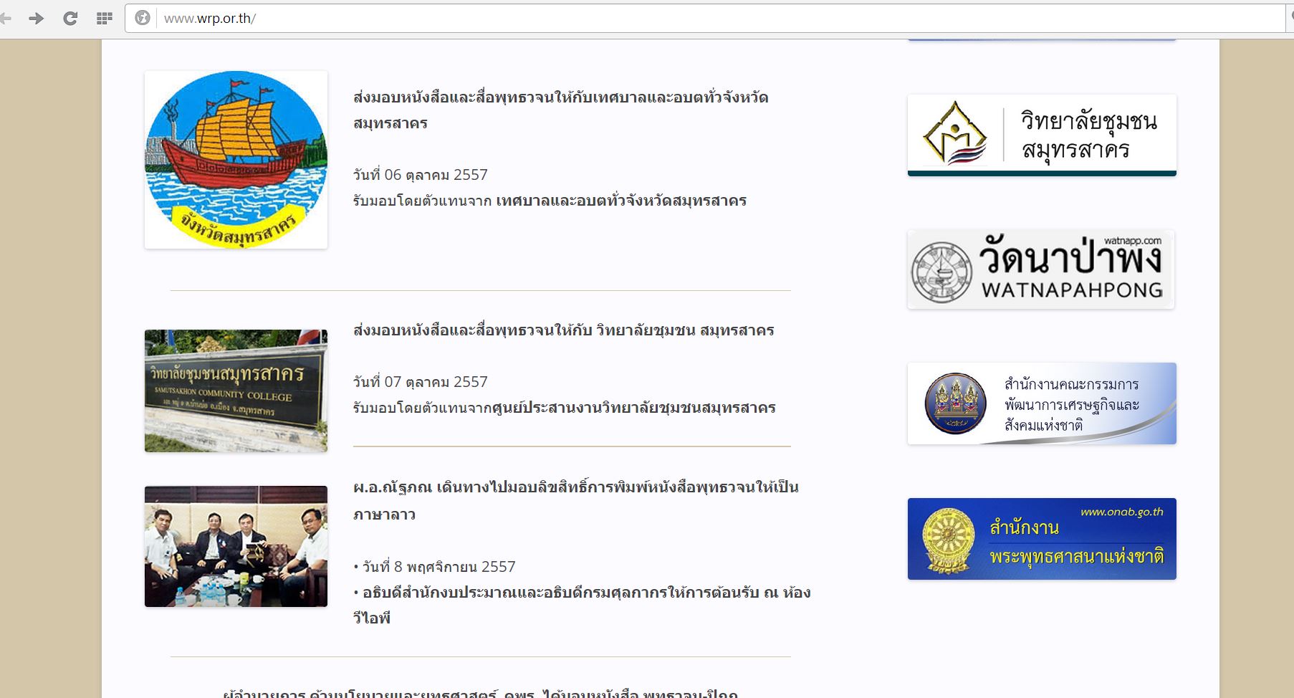Open the Samutsakhon Community College sign photo
The height and width of the screenshot is (698, 1294).
236,391
